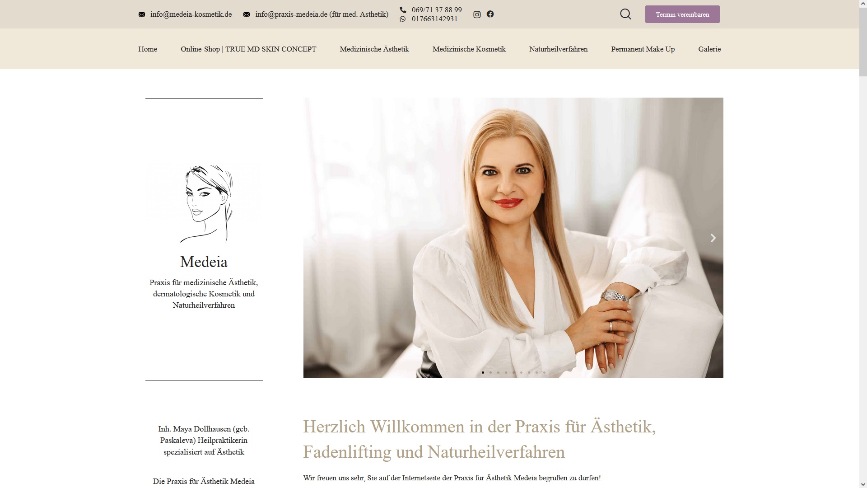Go back with the slider's previous arrow
867x488 pixels.
pos(314,238)
